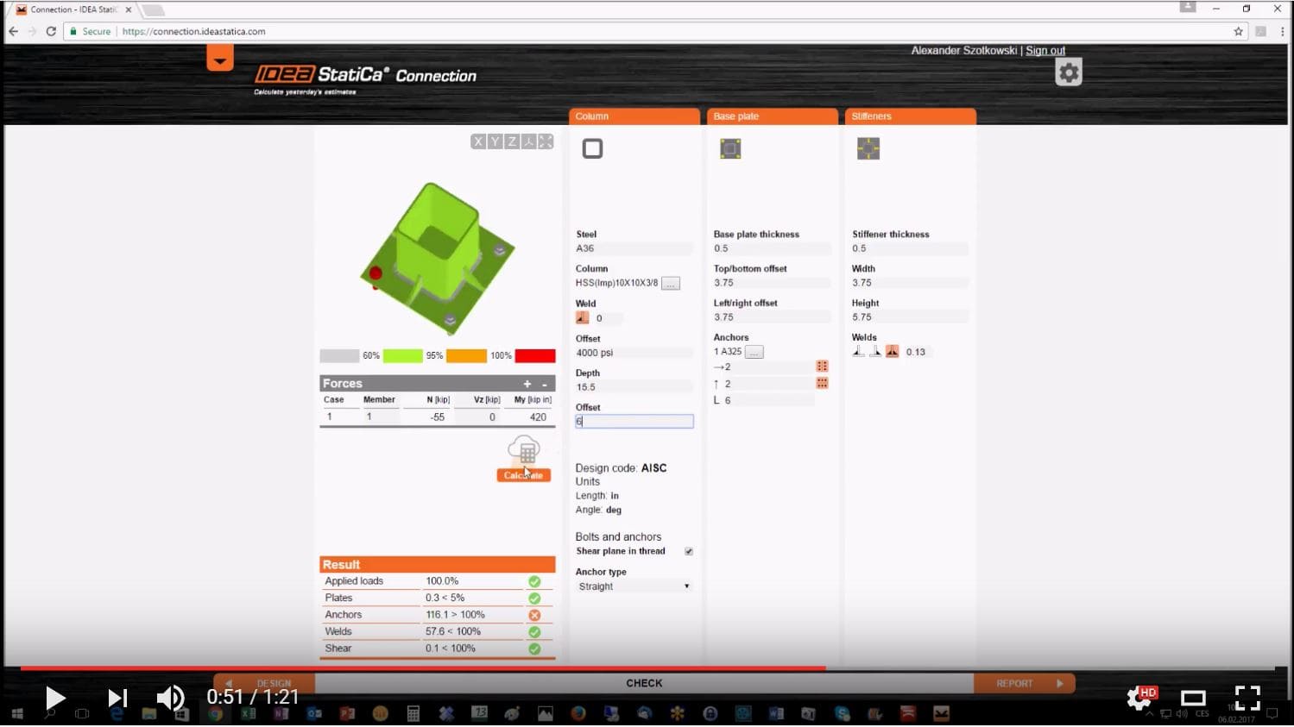1294x727 pixels.
Task: Click the red legend swatch
Action: (535, 355)
